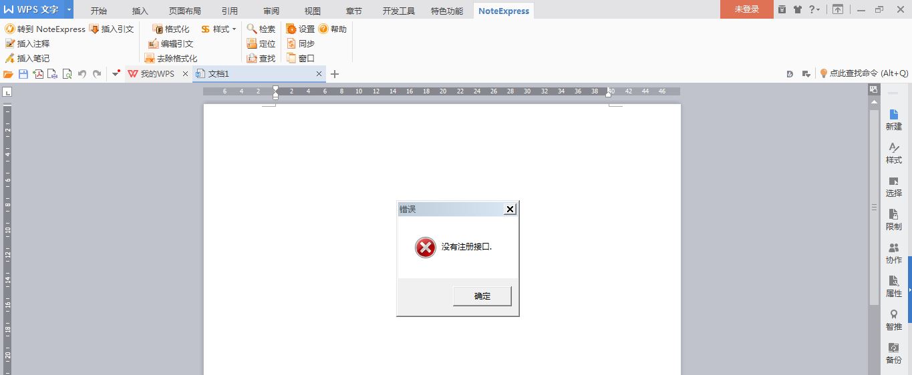912x375 pixels.
Task: Click 智推 in right sidebar
Action: click(x=893, y=320)
